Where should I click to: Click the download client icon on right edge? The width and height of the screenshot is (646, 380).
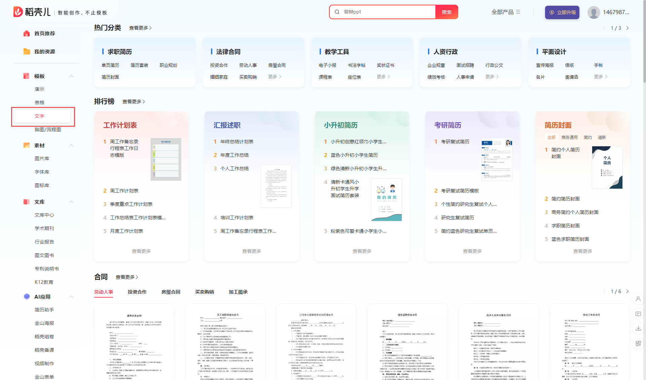pos(638,329)
